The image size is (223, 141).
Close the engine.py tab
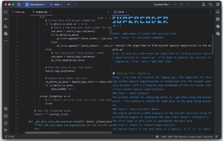tap(50, 12)
